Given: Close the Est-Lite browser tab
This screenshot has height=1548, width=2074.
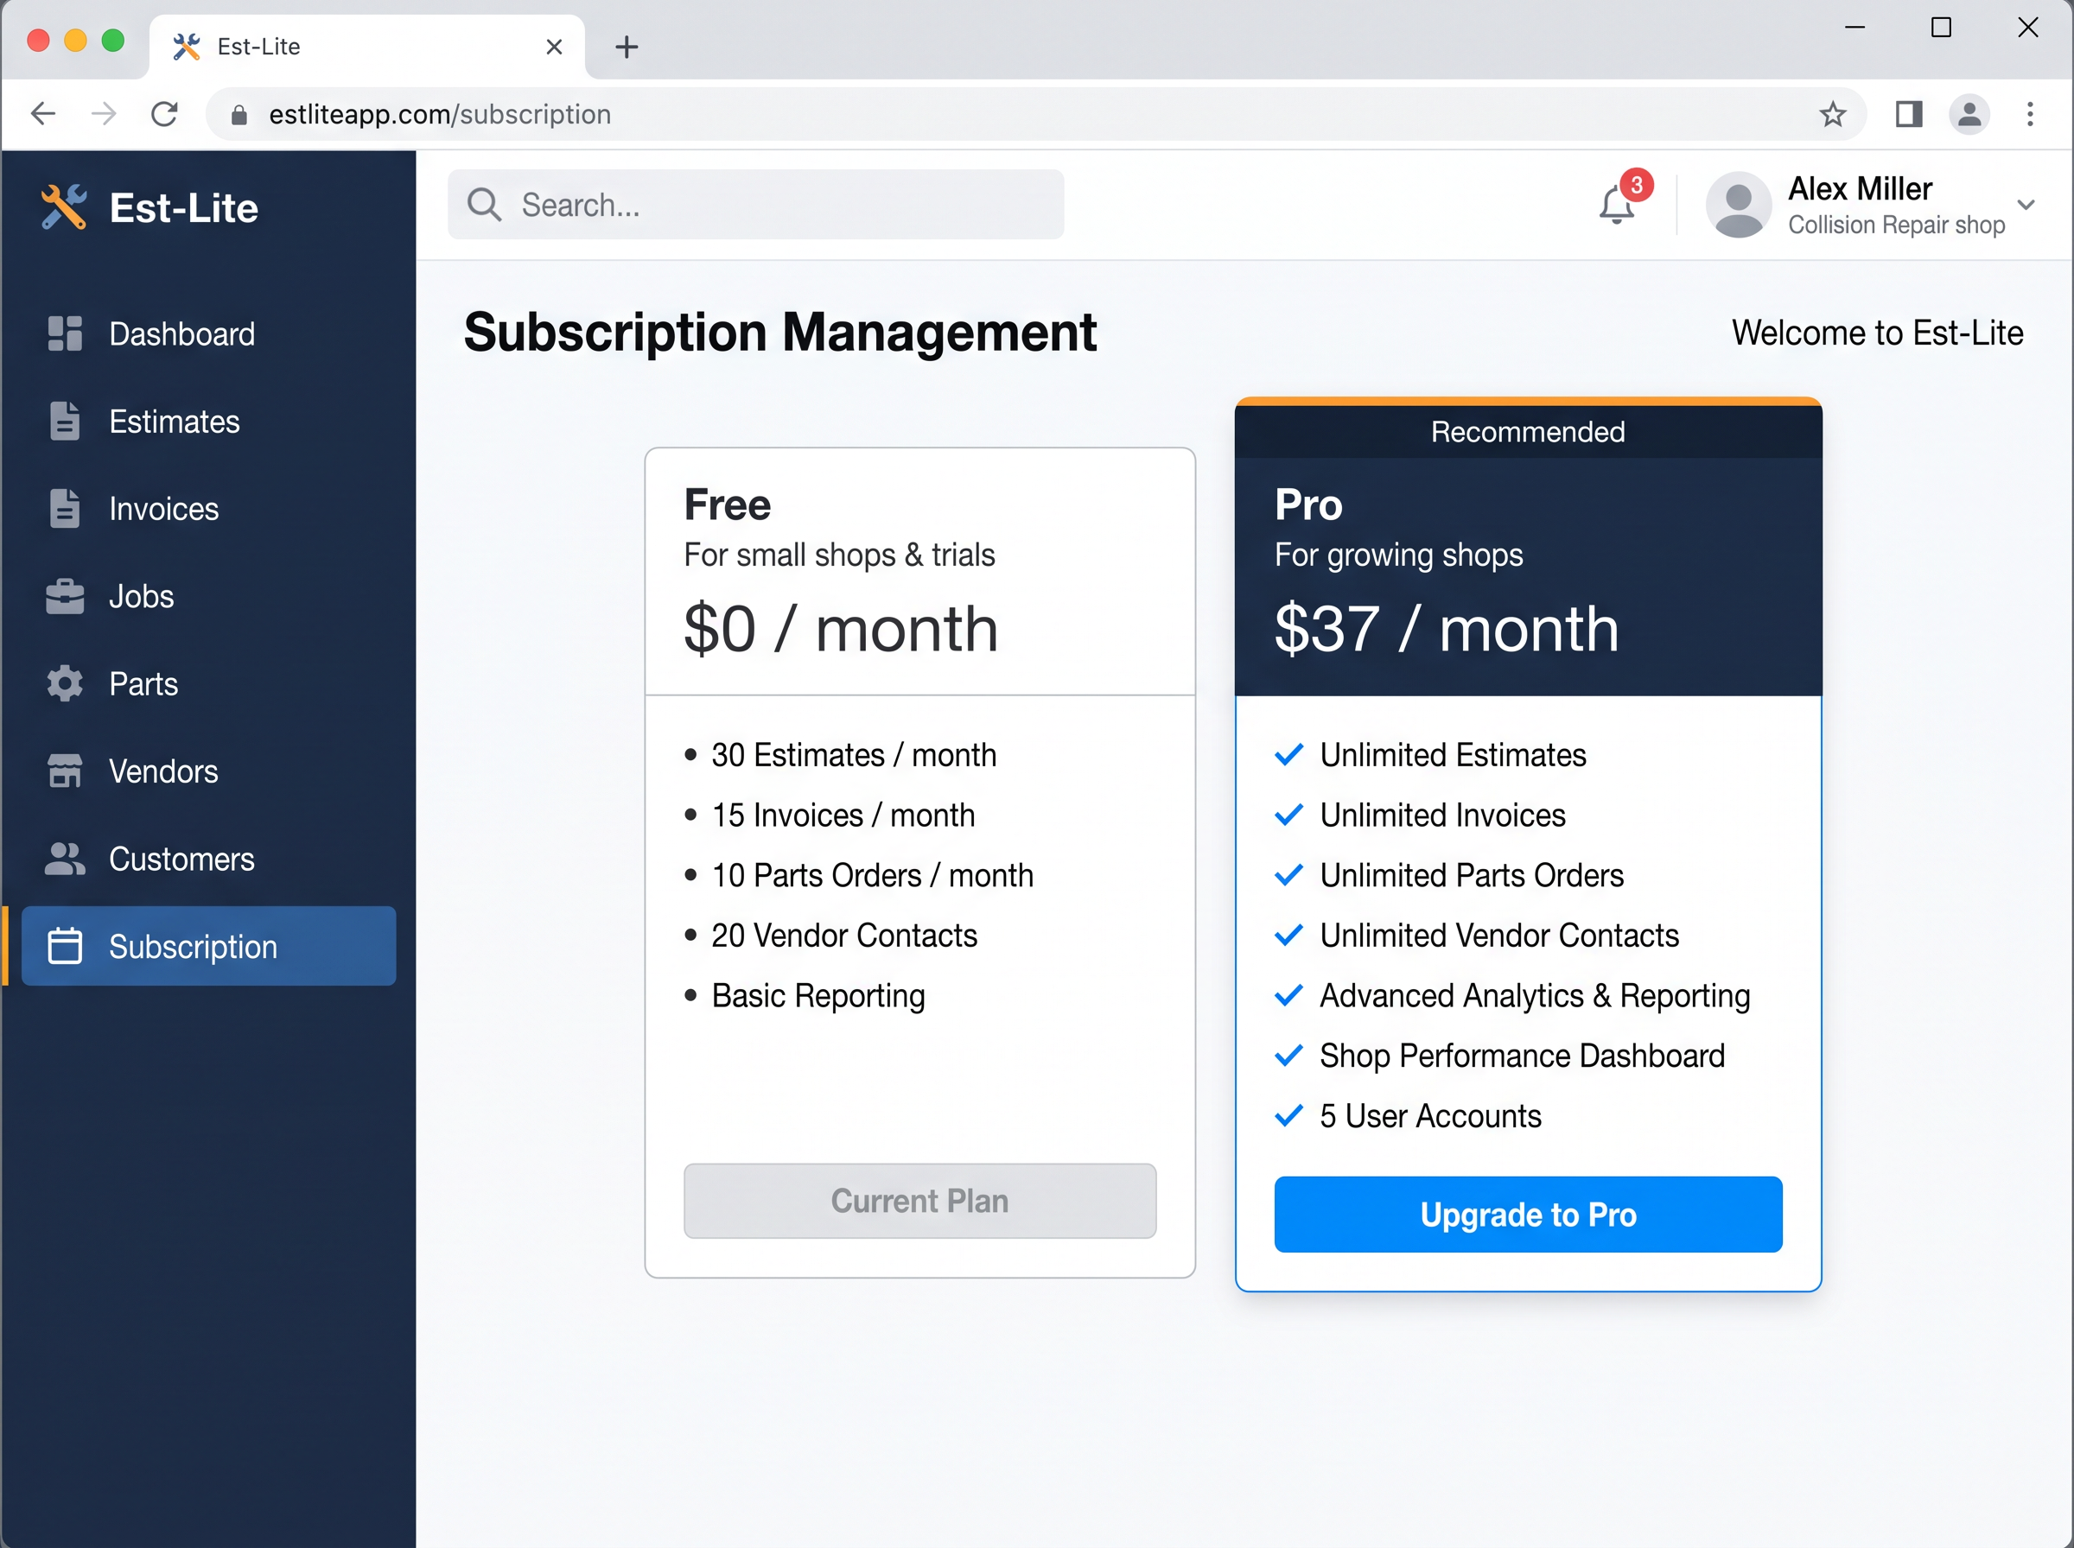Looking at the screenshot, I should click(x=554, y=47).
